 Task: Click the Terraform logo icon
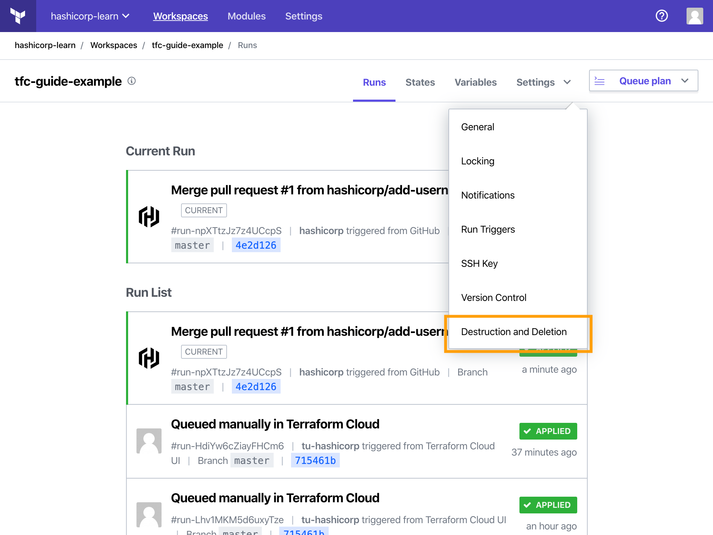point(18,16)
